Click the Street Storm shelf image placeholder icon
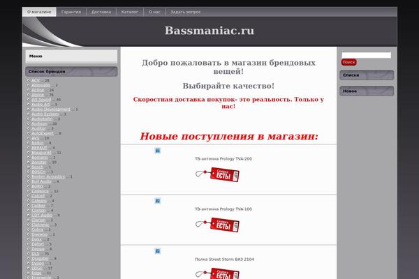 pos(158,251)
